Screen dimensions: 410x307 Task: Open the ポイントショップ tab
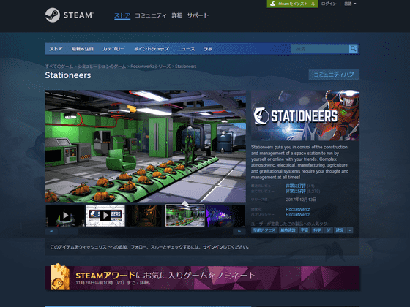click(151, 49)
